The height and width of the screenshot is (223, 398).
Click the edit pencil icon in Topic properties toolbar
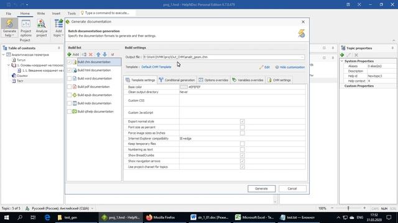pos(349,55)
